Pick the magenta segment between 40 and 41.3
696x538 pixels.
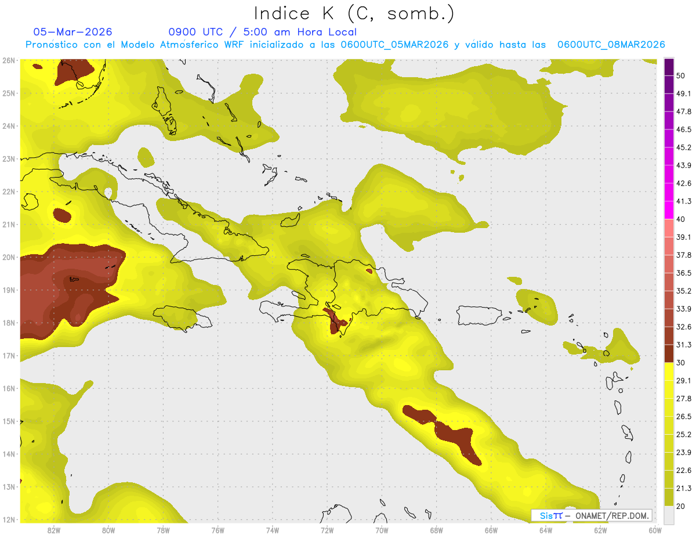pos(669,210)
